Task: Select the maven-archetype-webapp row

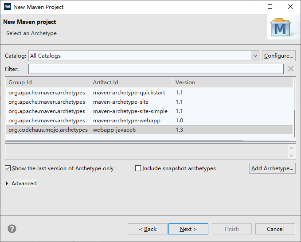Action: click(x=149, y=120)
